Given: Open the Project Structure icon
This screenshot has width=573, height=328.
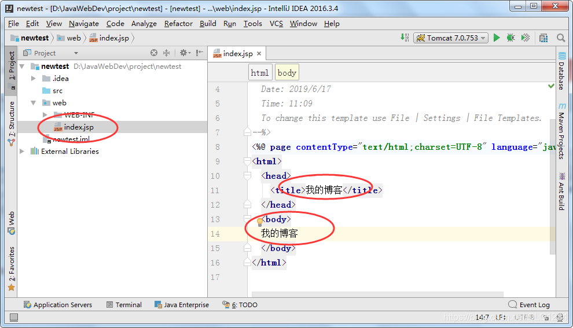Looking at the screenshot, I should pos(543,38).
